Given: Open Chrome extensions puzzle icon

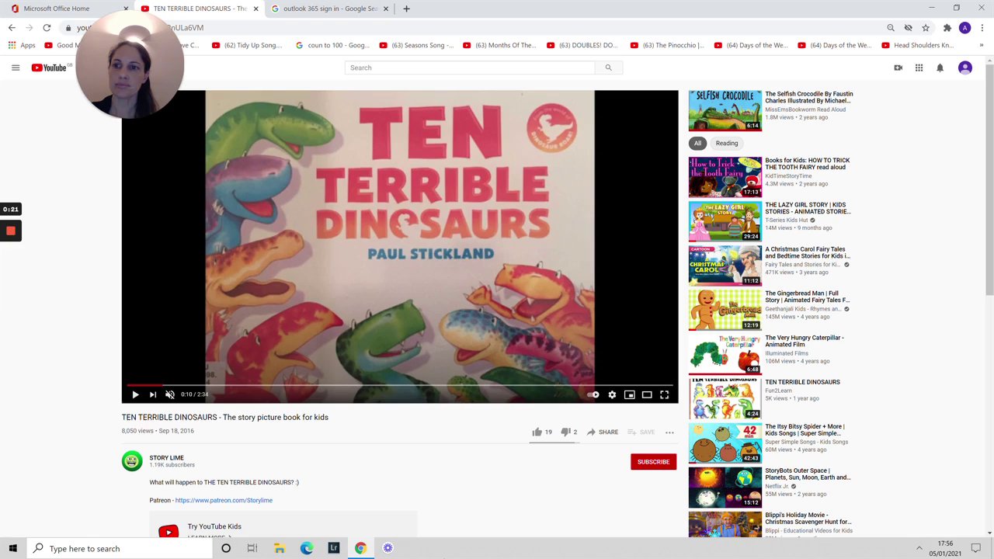Looking at the screenshot, I should 947,28.
